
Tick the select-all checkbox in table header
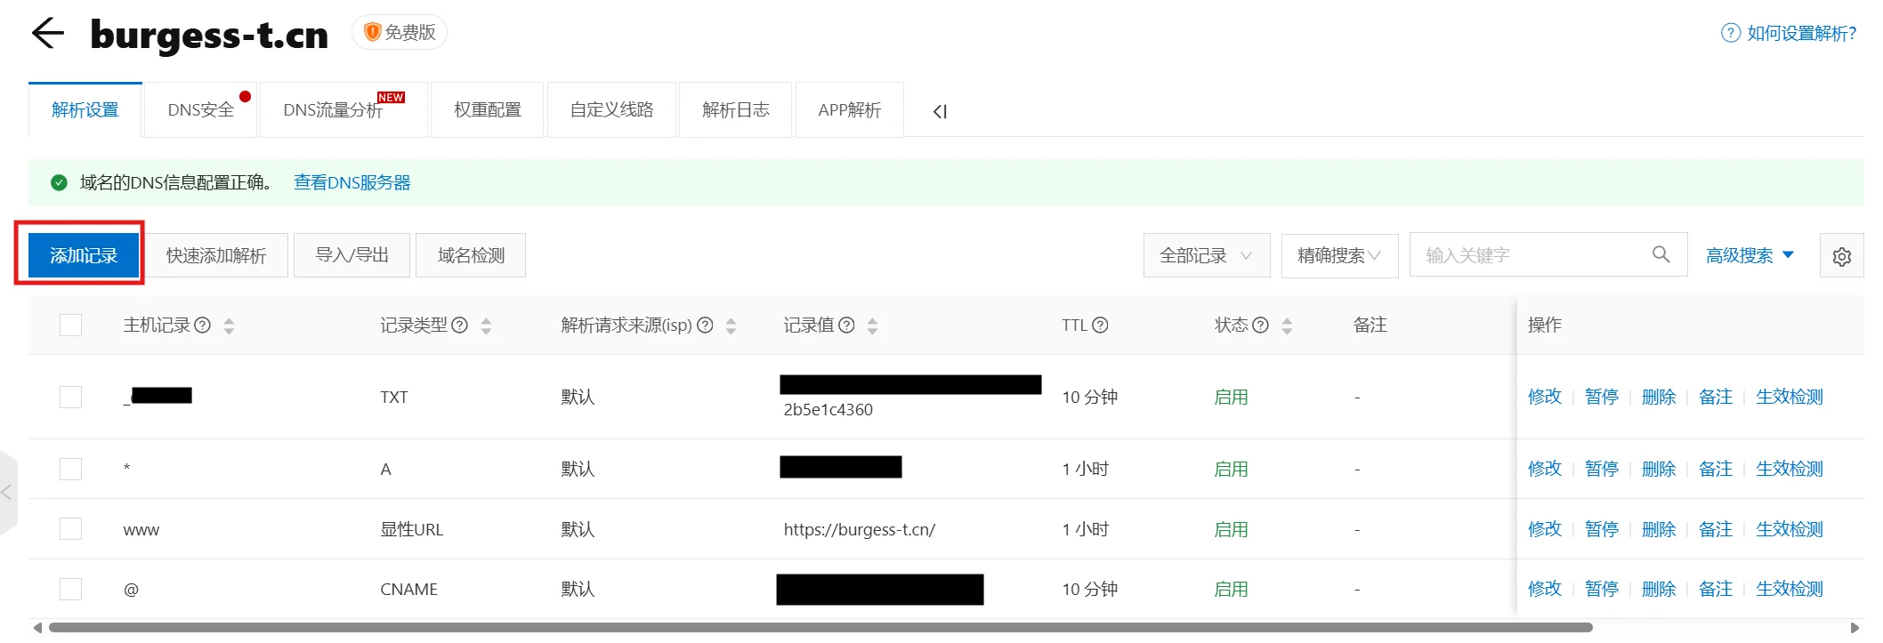pyautogui.click(x=70, y=326)
